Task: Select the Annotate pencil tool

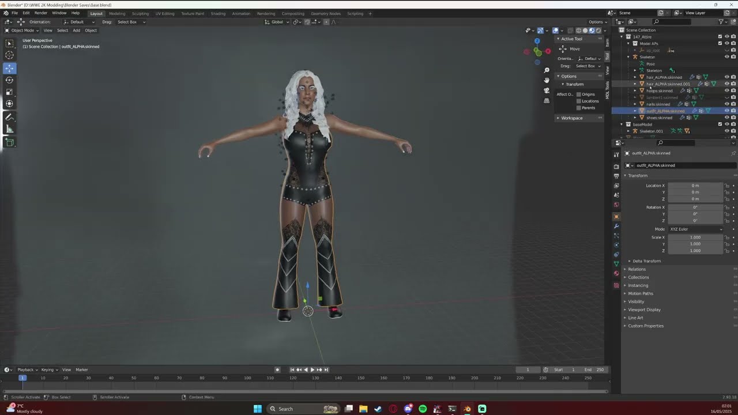Action: [9, 117]
